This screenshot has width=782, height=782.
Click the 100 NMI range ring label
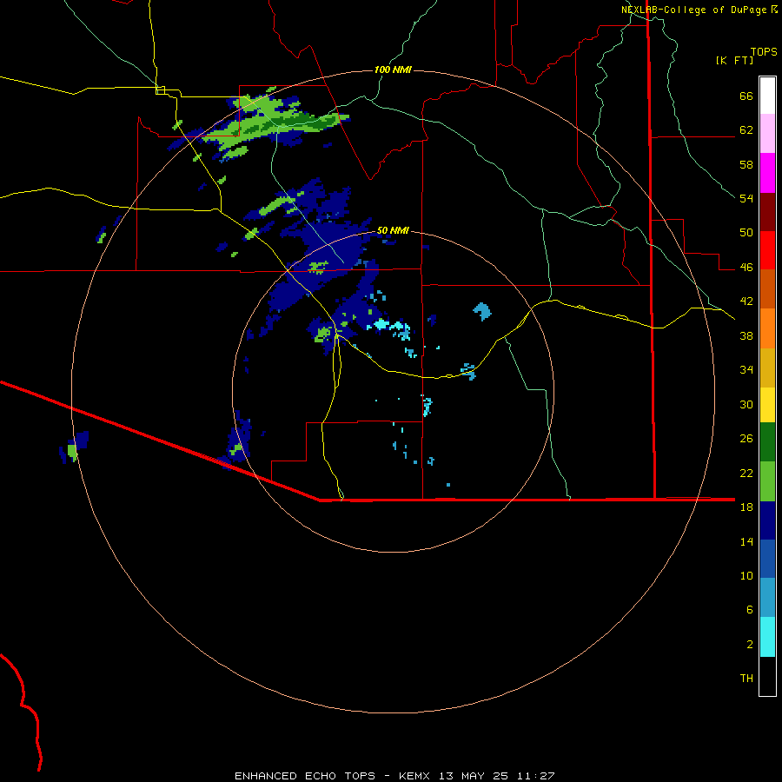393,70
